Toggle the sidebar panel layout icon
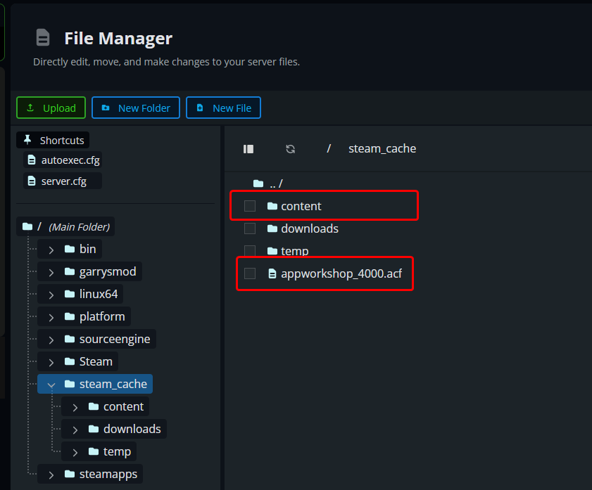 click(x=248, y=149)
